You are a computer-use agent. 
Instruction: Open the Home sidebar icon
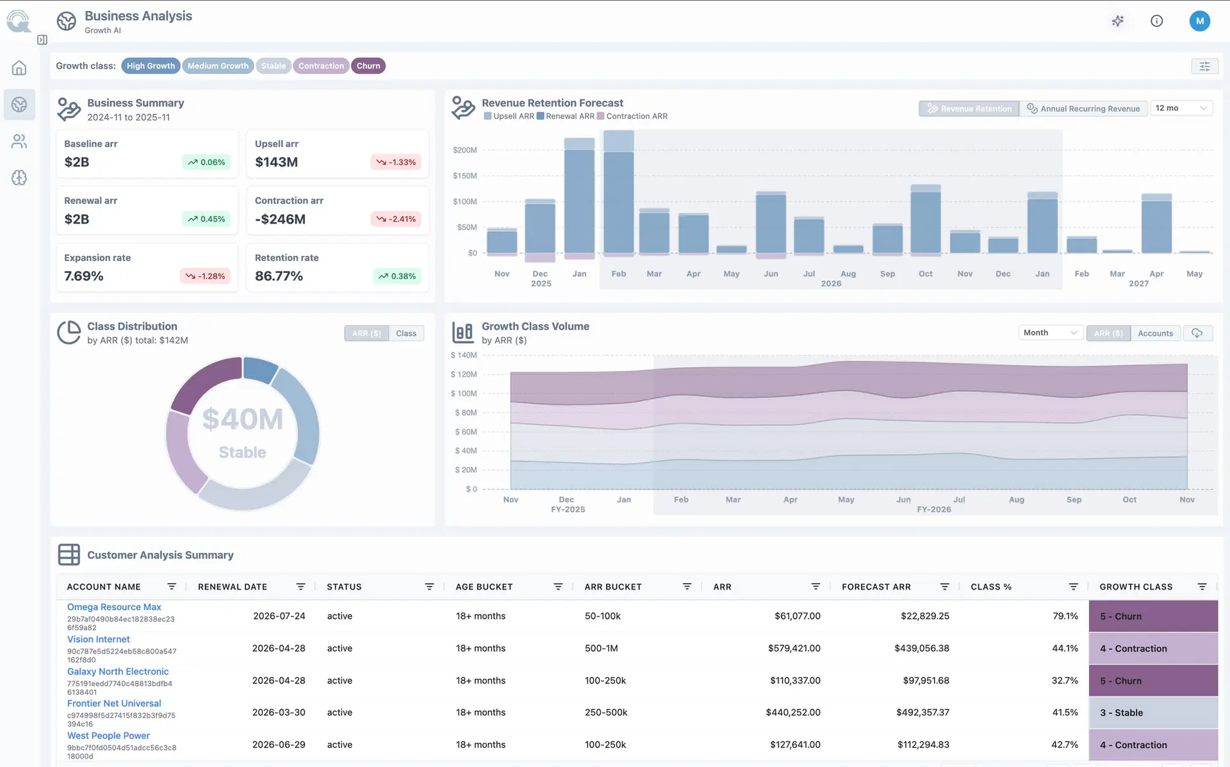(19, 68)
